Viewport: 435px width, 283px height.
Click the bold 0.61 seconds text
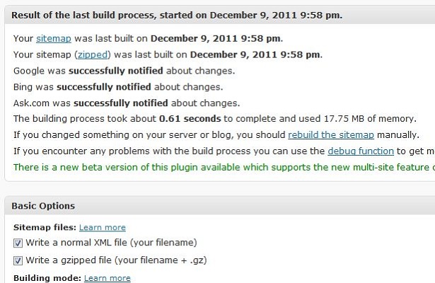(x=190, y=119)
